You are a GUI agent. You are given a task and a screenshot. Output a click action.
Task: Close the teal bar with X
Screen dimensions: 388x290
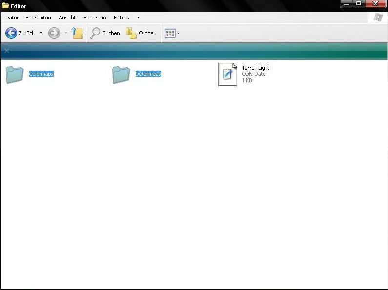click(7, 51)
